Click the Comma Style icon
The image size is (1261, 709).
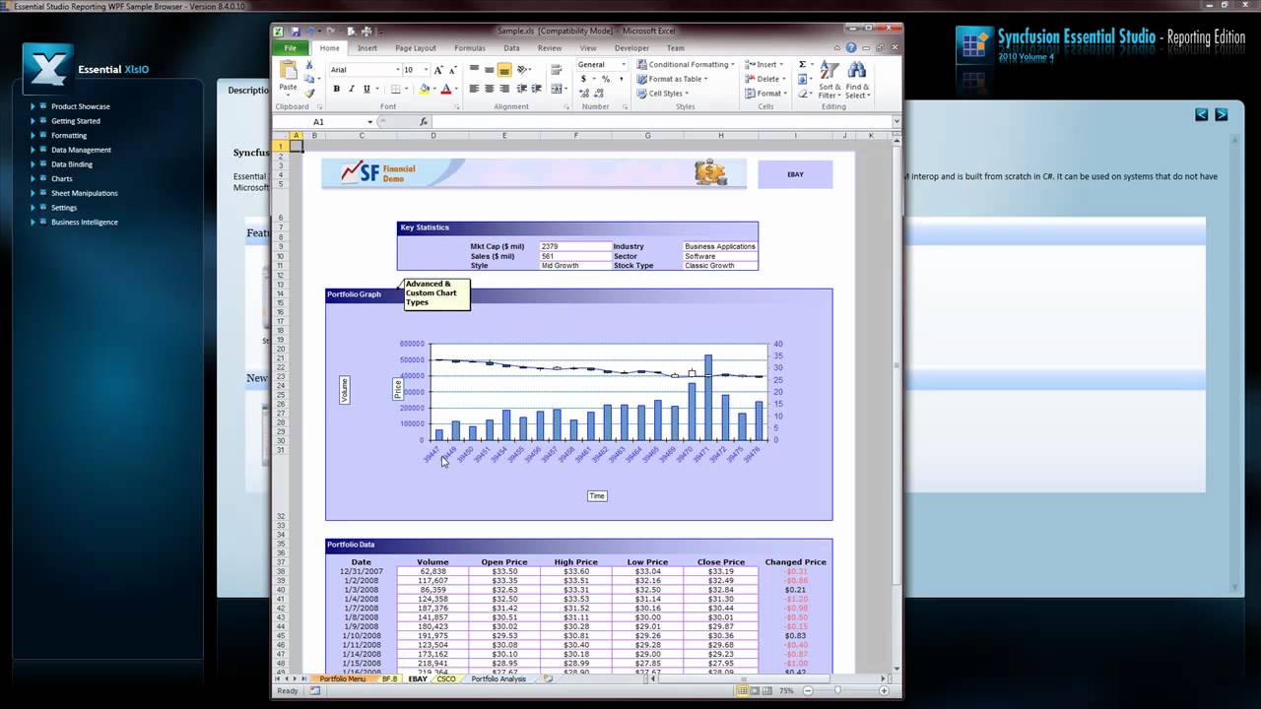(622, 79)
